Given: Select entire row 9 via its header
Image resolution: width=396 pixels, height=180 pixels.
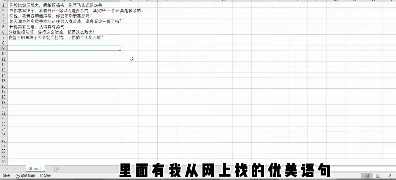Looking at the screenshot, I should [x=3, y=48].
